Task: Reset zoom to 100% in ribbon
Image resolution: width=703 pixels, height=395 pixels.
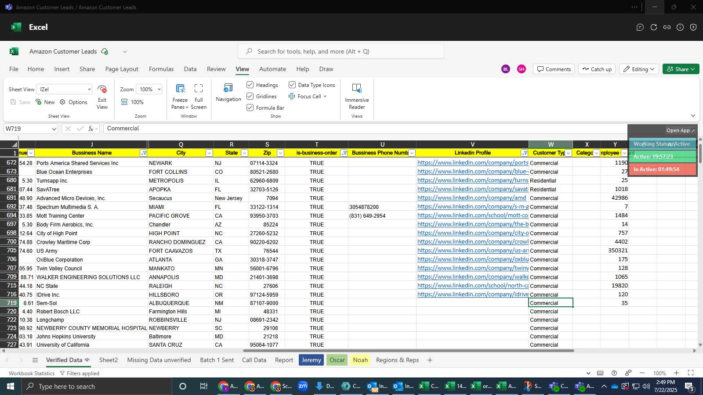Action: (x=132, y=102)
